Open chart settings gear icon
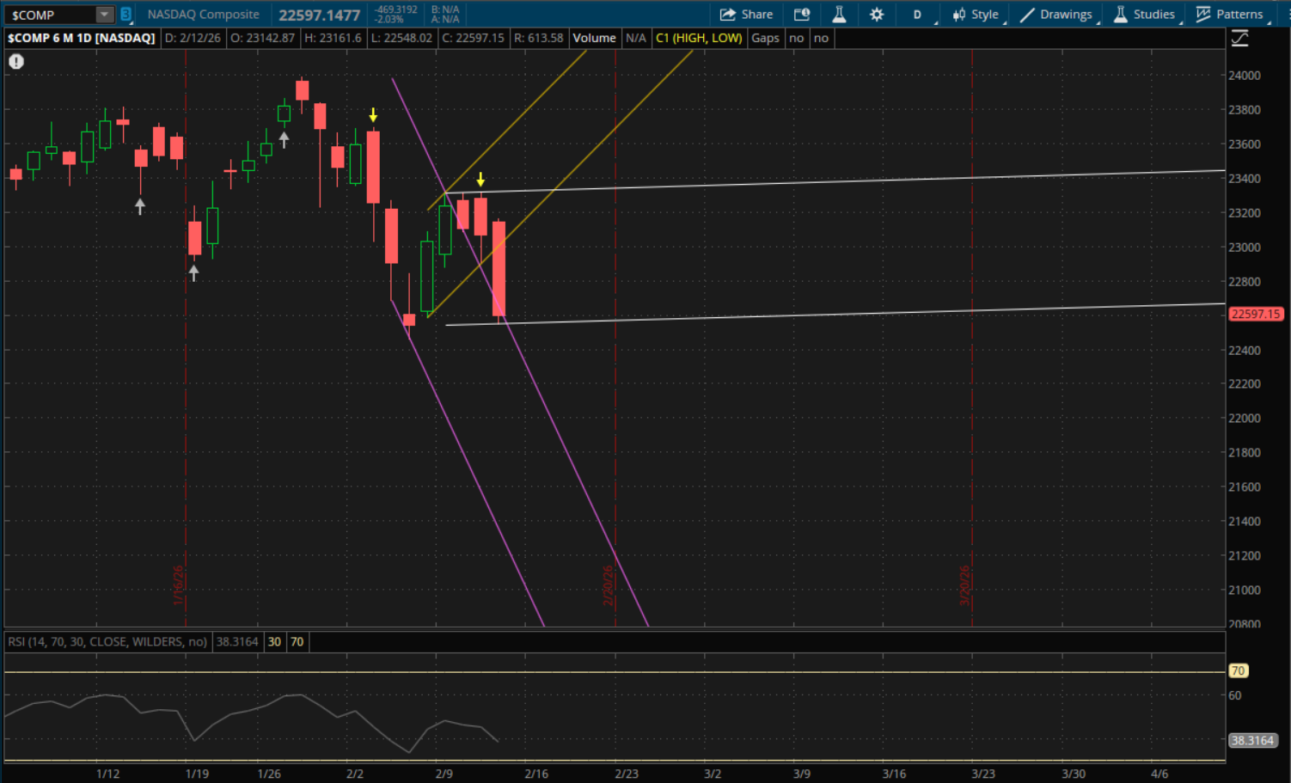The height and width of the screenshot is (783, 1291). pos(877,15)
